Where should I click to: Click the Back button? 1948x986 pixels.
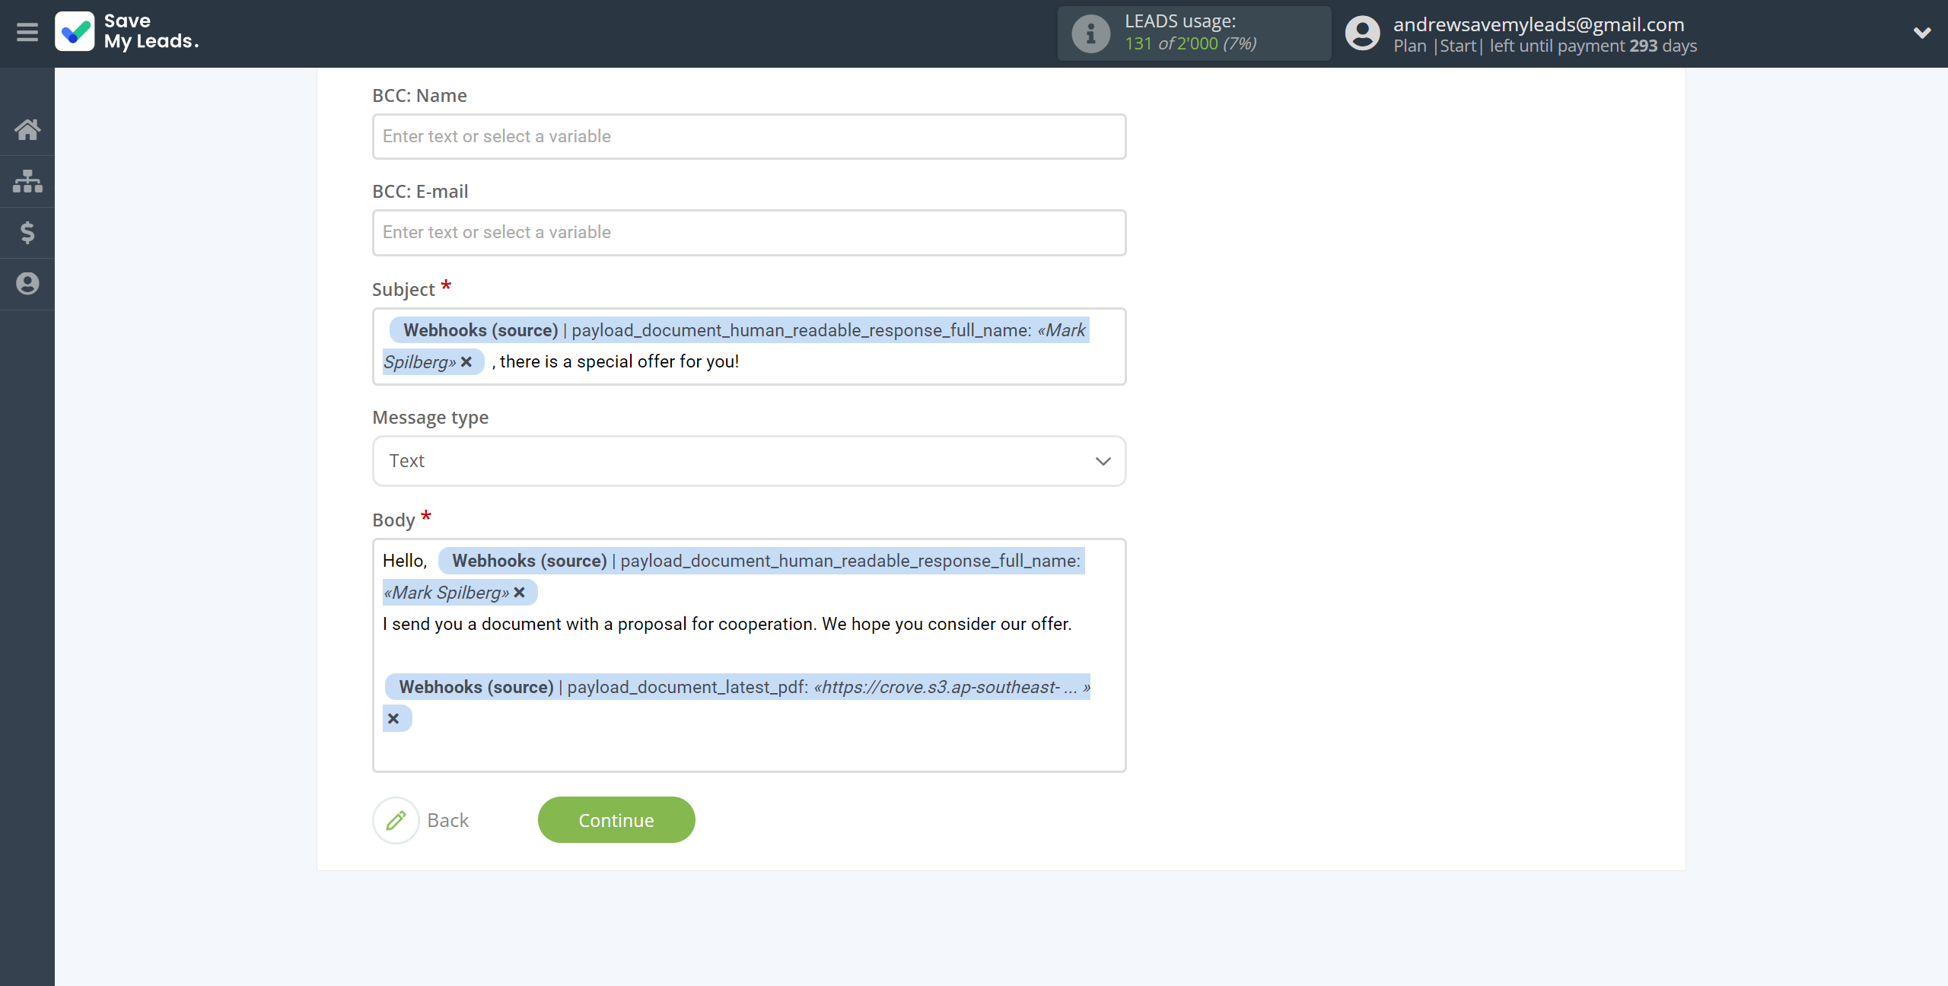[x=447, y=820]
